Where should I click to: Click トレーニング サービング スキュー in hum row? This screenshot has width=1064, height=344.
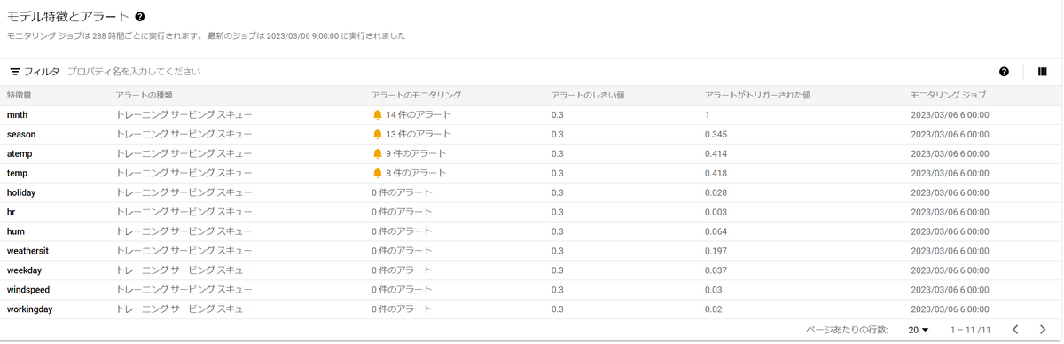tap(184, 231)
